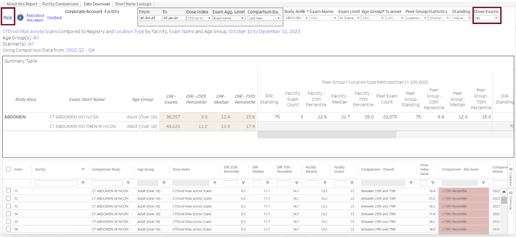This screenshot has width=516, height=238.
Task: Open the Facility Median filter funnel
Action: click(325, 183)
